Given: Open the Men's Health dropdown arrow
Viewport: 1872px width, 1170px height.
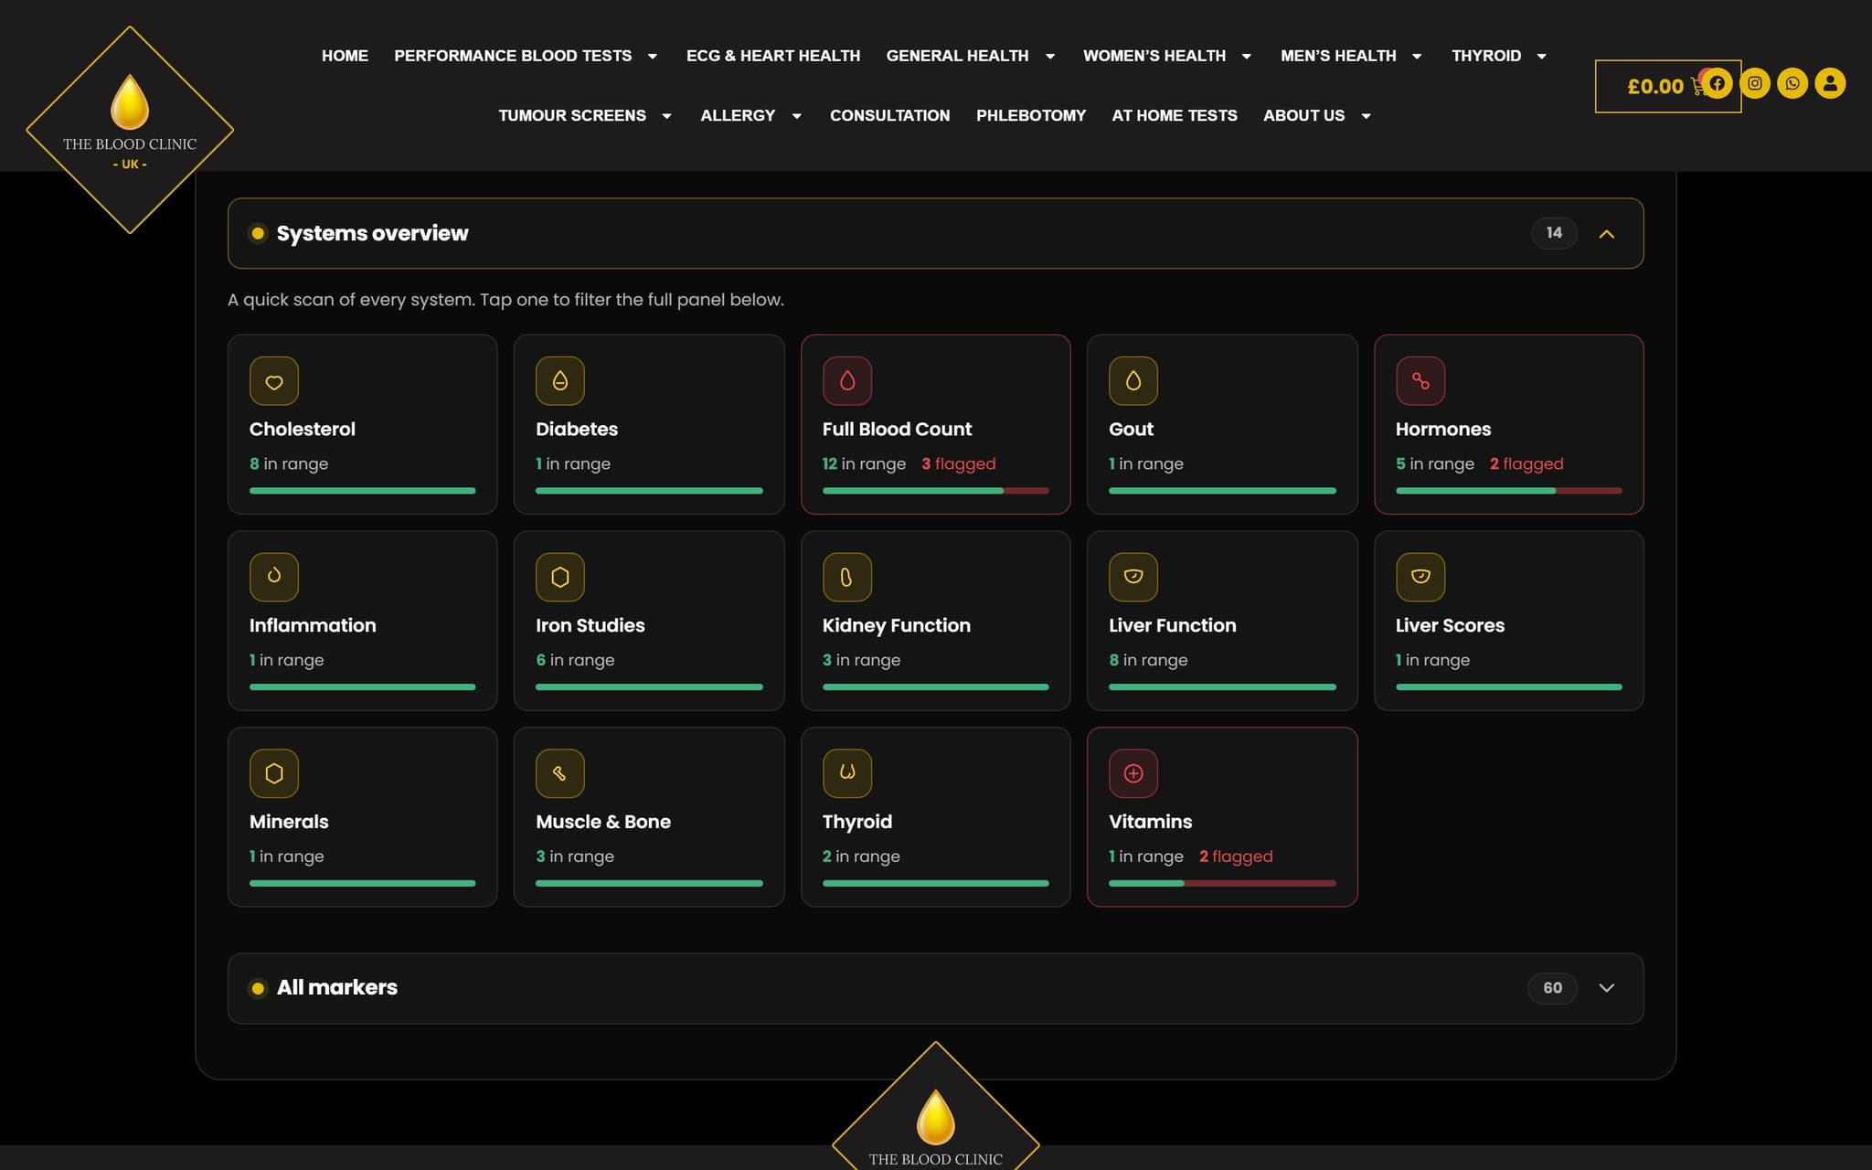Looking at the screenshot, I should (x=1417, y=57).
